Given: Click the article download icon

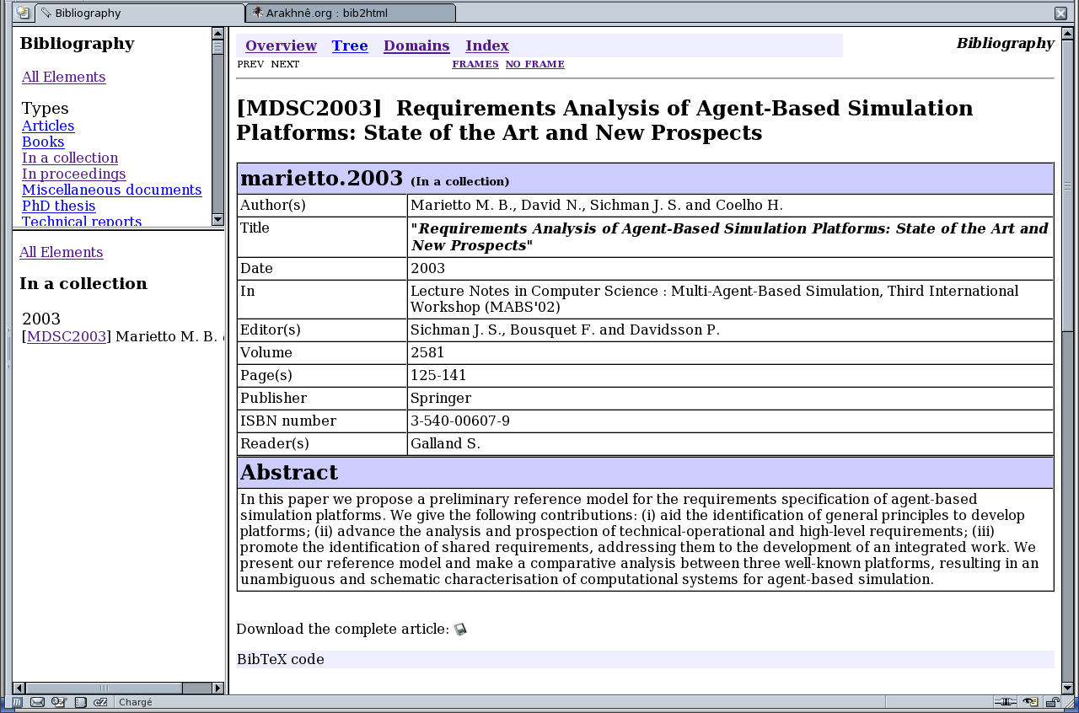Looking at the screenshot, I should click(460, 630).
